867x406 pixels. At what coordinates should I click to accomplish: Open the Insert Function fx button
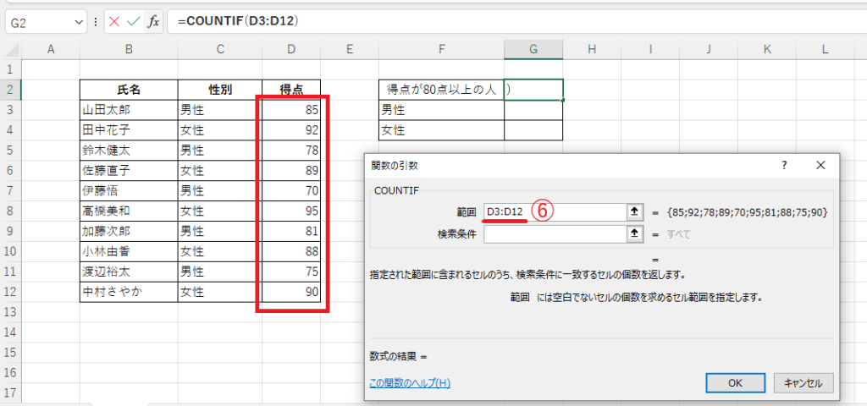click(152, 22)
